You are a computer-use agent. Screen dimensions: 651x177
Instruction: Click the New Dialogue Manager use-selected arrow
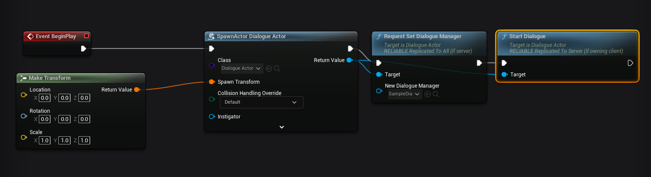(428, 94)
